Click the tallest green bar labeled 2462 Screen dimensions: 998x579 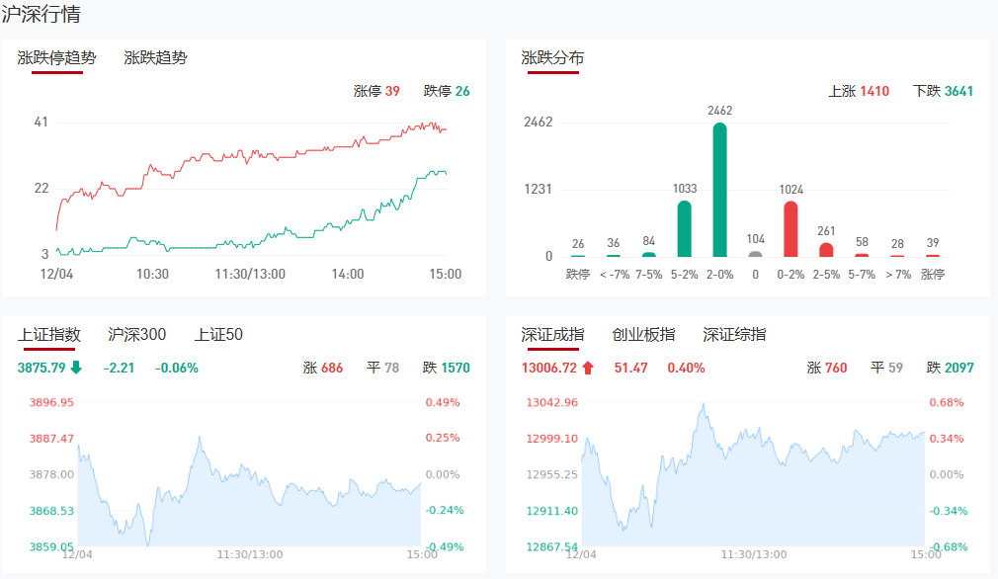click(719, 190)
